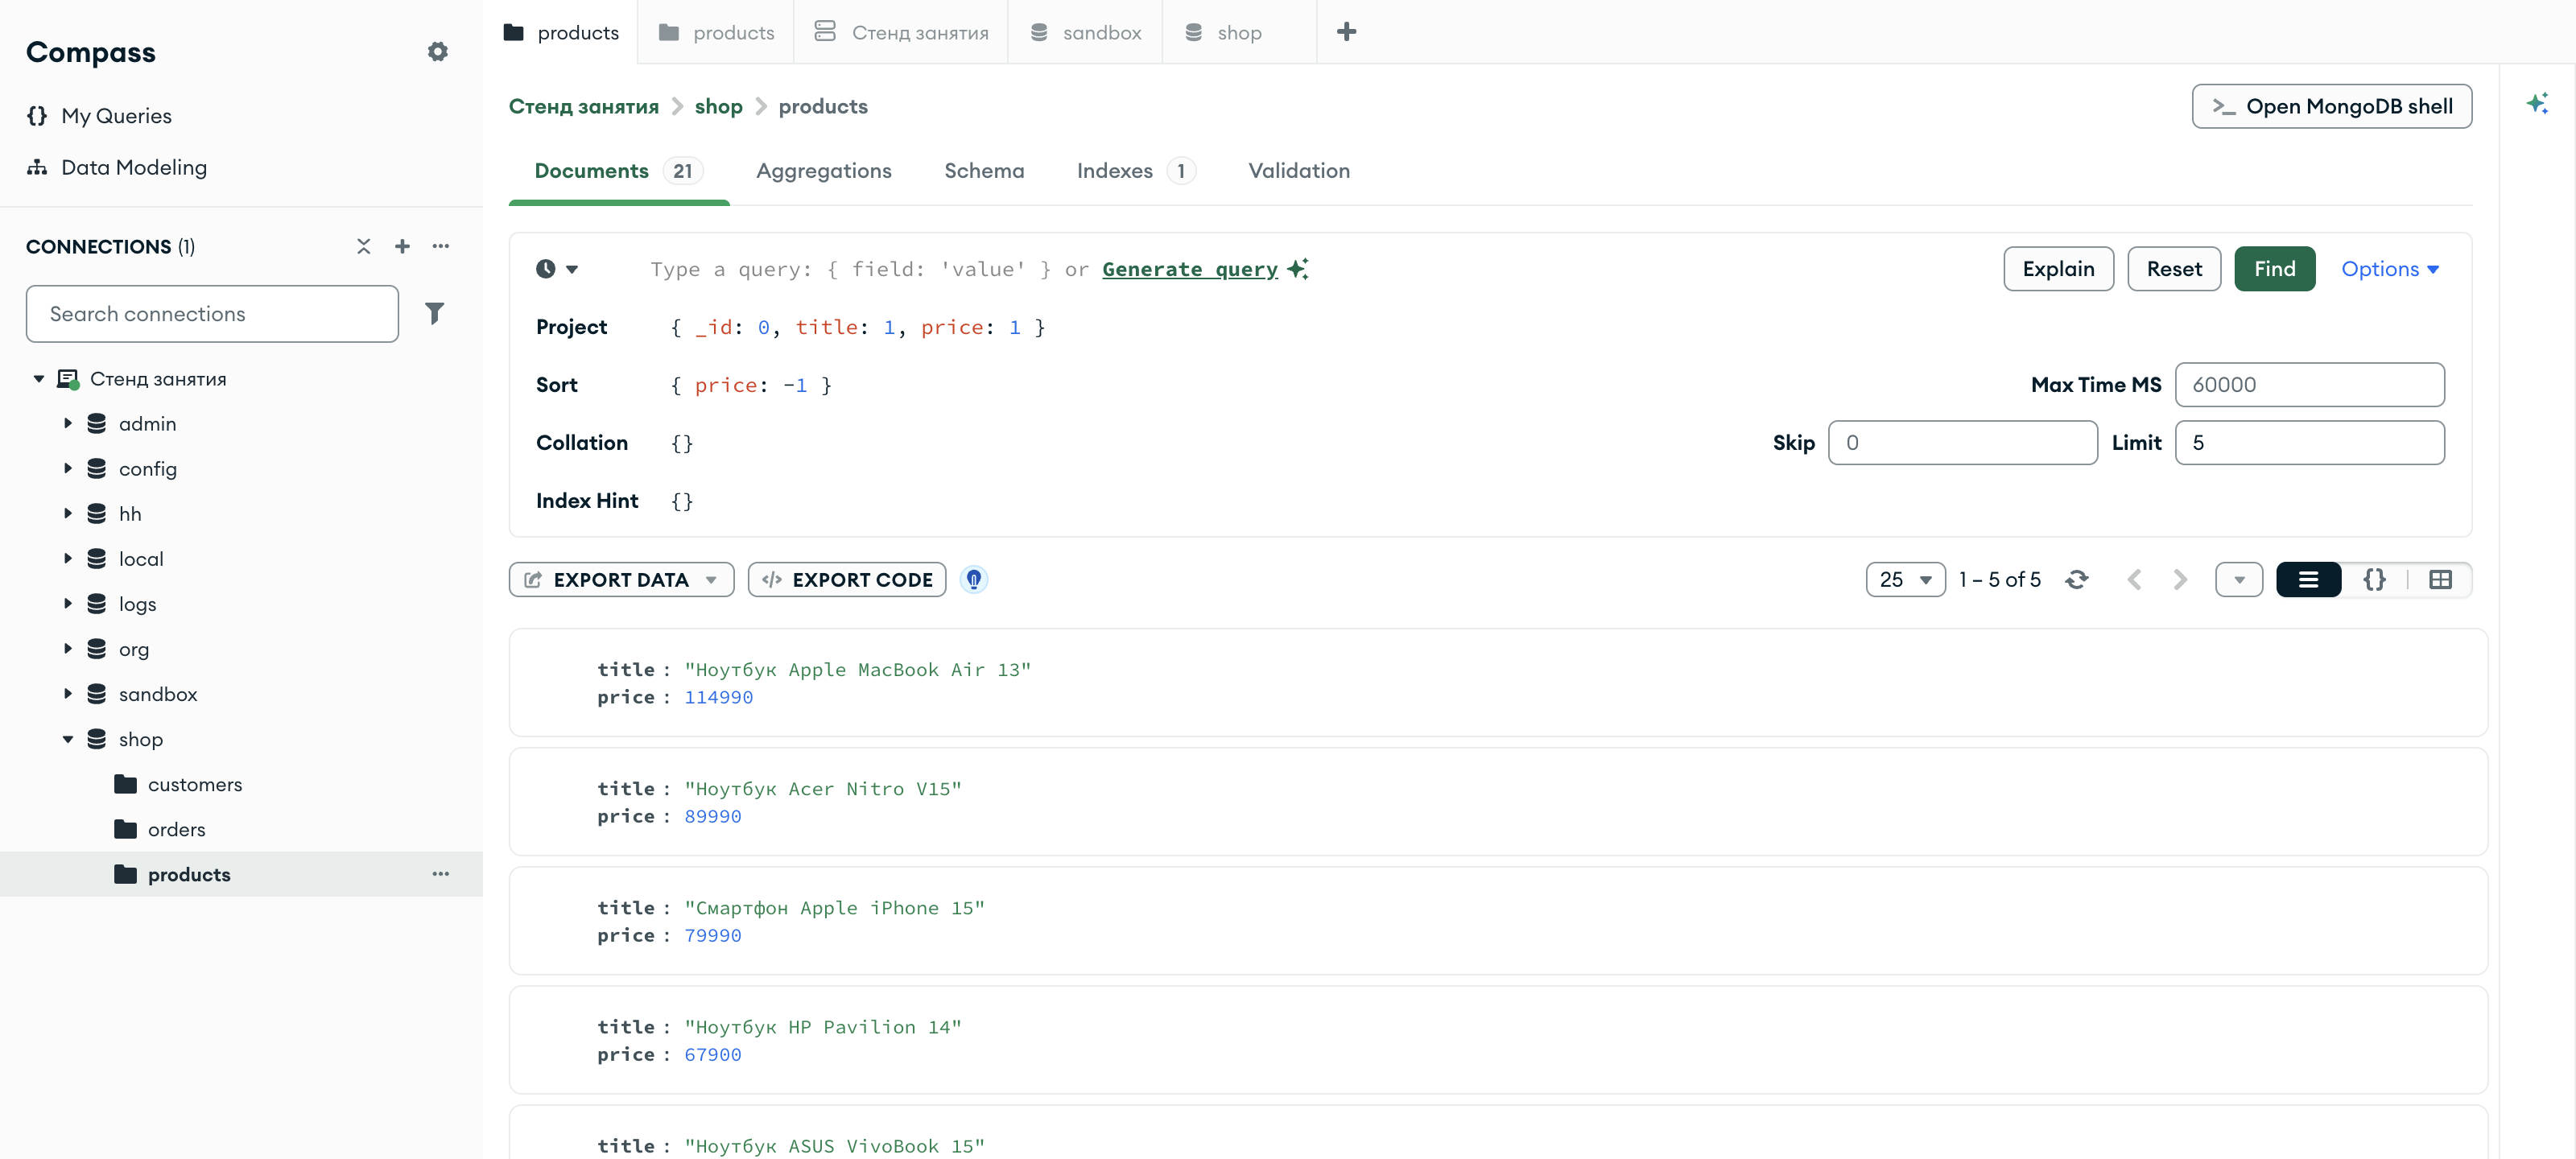Viewport: 2576px width, 1159px height.
Task: Collapse all connections with the X icon
Action: click(364, 246)
